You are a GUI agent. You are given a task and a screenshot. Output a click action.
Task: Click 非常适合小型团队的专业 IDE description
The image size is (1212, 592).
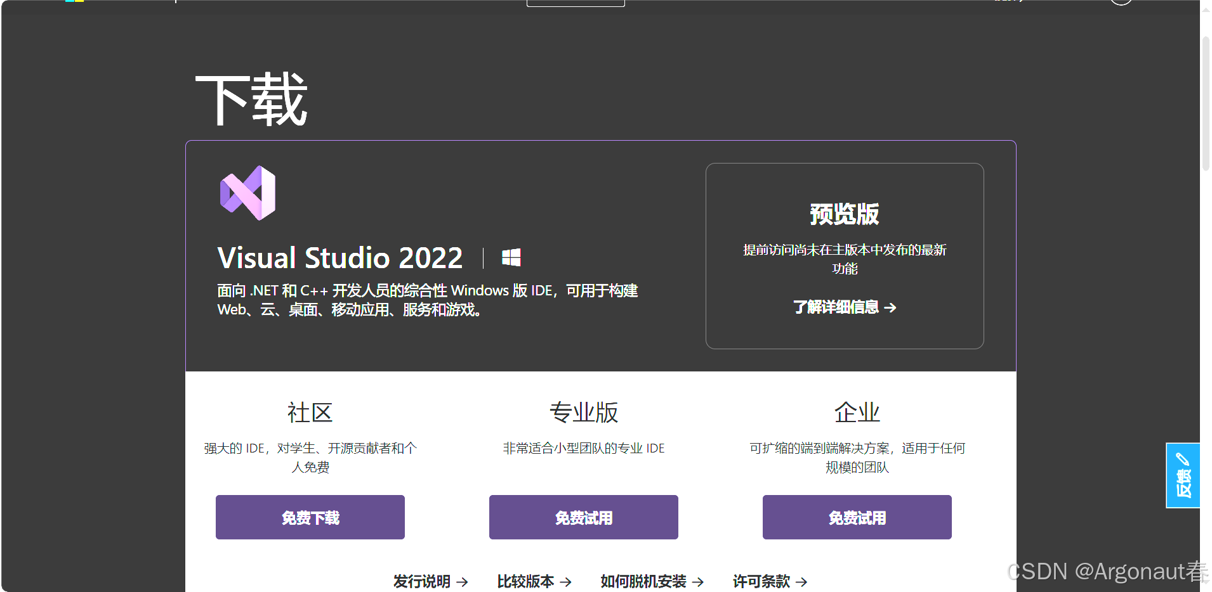pyautogui.click(x=584, y=448)
